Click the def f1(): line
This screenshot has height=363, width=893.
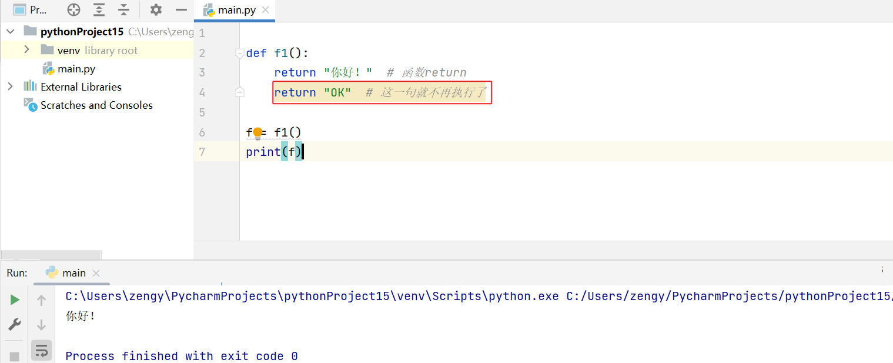[x=277, y=54]
